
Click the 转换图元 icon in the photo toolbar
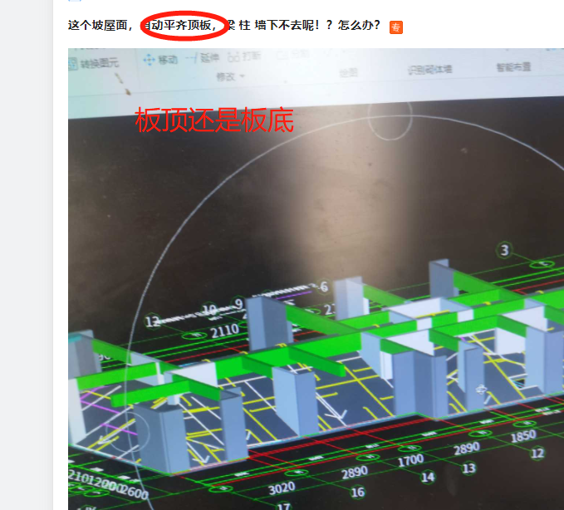(72, 64)
